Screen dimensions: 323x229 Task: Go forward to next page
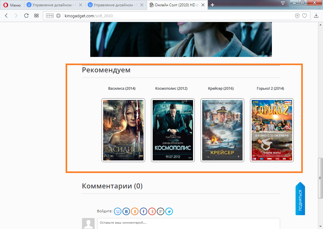coord(16,16)
